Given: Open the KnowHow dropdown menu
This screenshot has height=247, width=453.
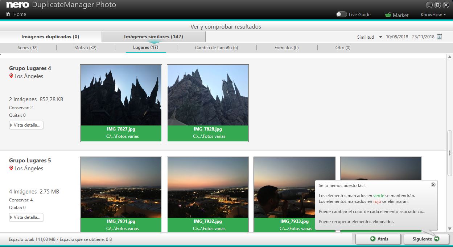Looking at the screenshot, I should click(433, 15).
